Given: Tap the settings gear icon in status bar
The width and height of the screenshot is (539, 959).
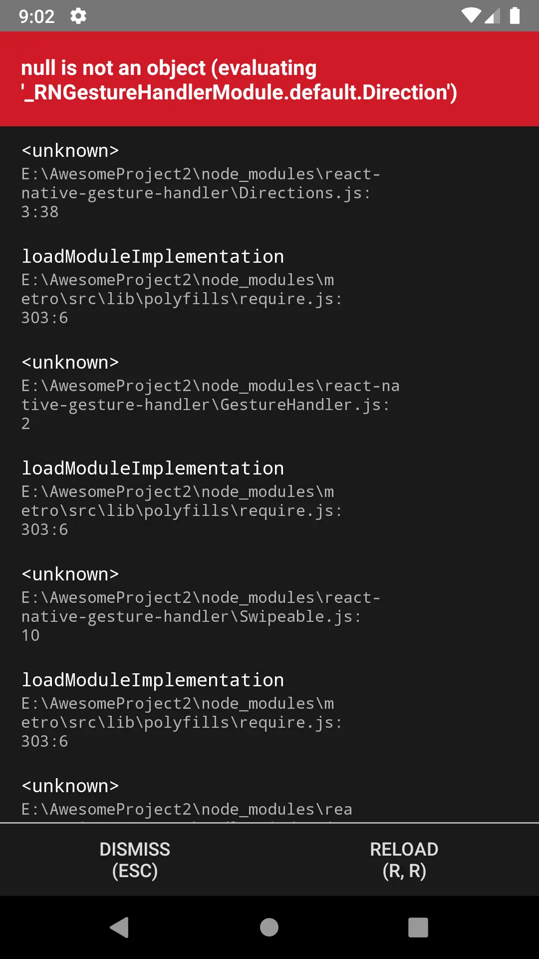Looking at the screenshot, I should click(78, 16).
